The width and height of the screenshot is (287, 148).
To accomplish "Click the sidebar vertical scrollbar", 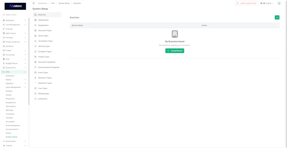I will point(29,61).
